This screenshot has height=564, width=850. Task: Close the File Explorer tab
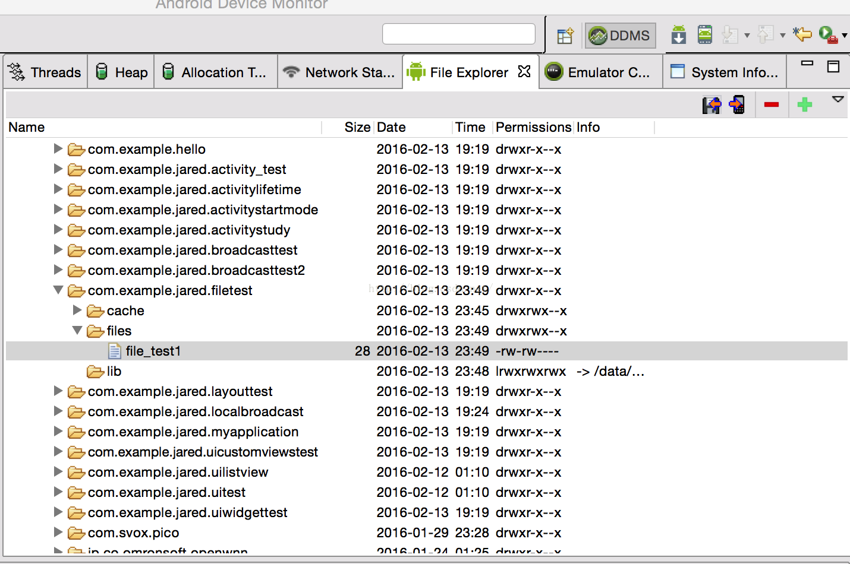[524, 71]
